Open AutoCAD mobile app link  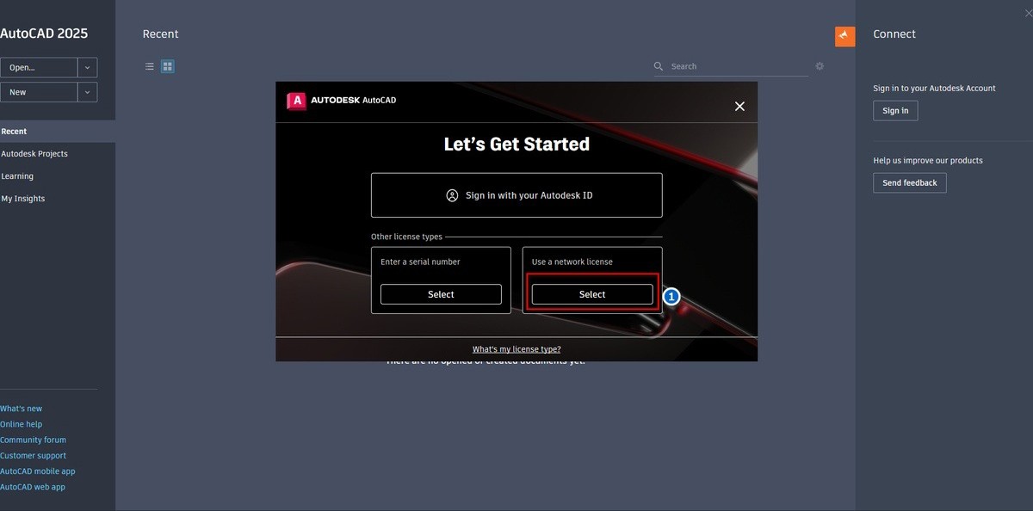coord(38,471)
